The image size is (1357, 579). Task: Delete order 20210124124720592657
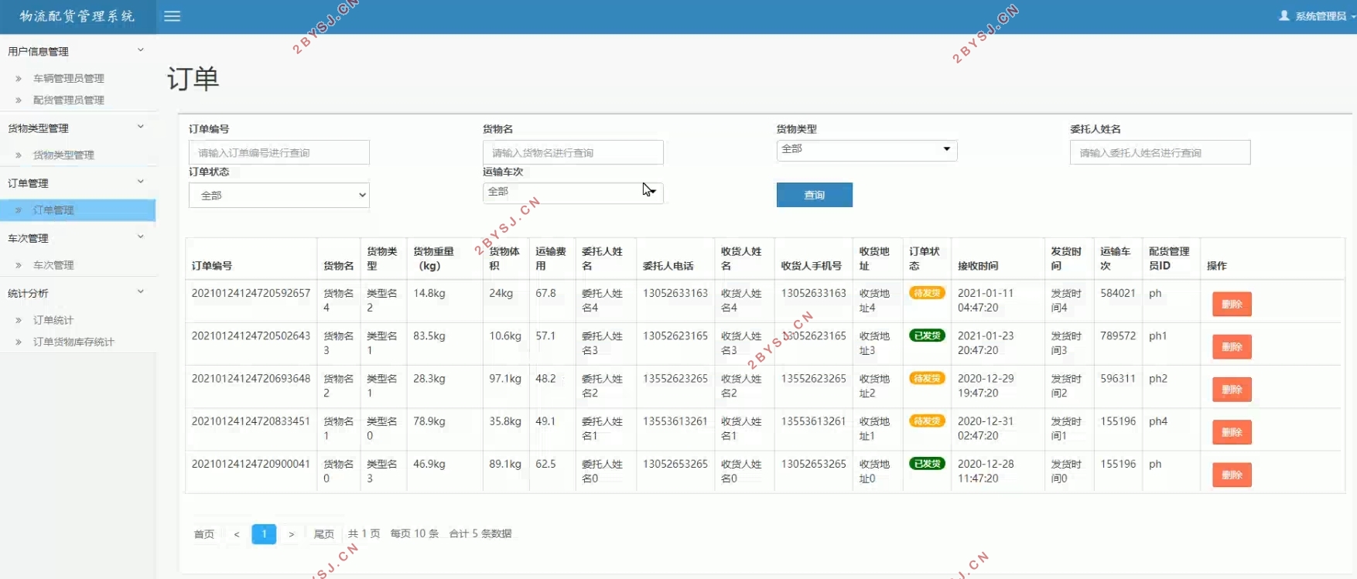point(1232,304)
